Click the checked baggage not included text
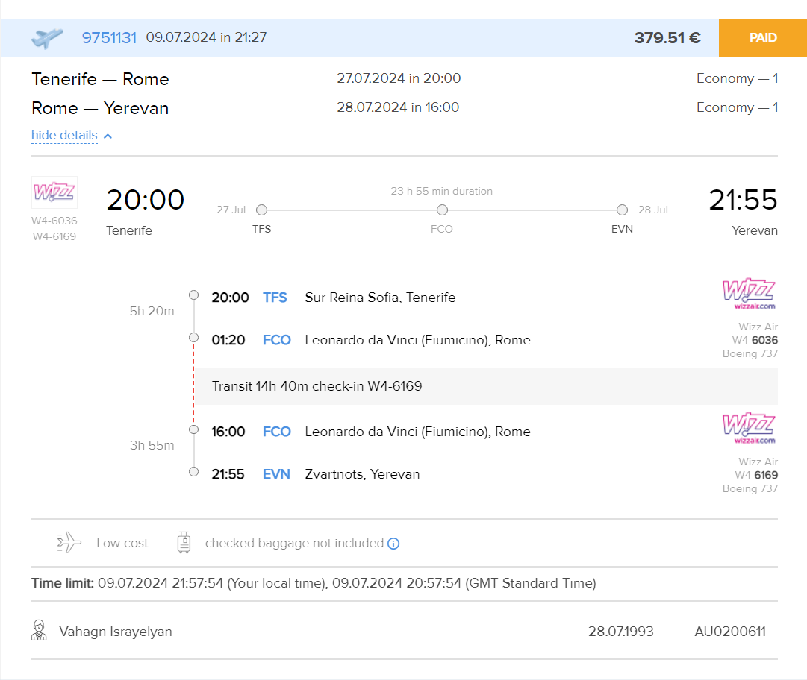Screen dimensions: 807x680 pyautogui.click(x=294, y=544)
